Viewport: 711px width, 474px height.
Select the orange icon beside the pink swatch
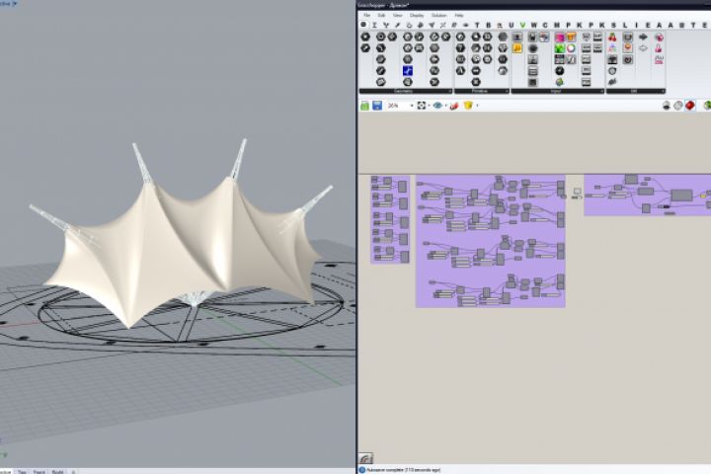click(571, 38)
